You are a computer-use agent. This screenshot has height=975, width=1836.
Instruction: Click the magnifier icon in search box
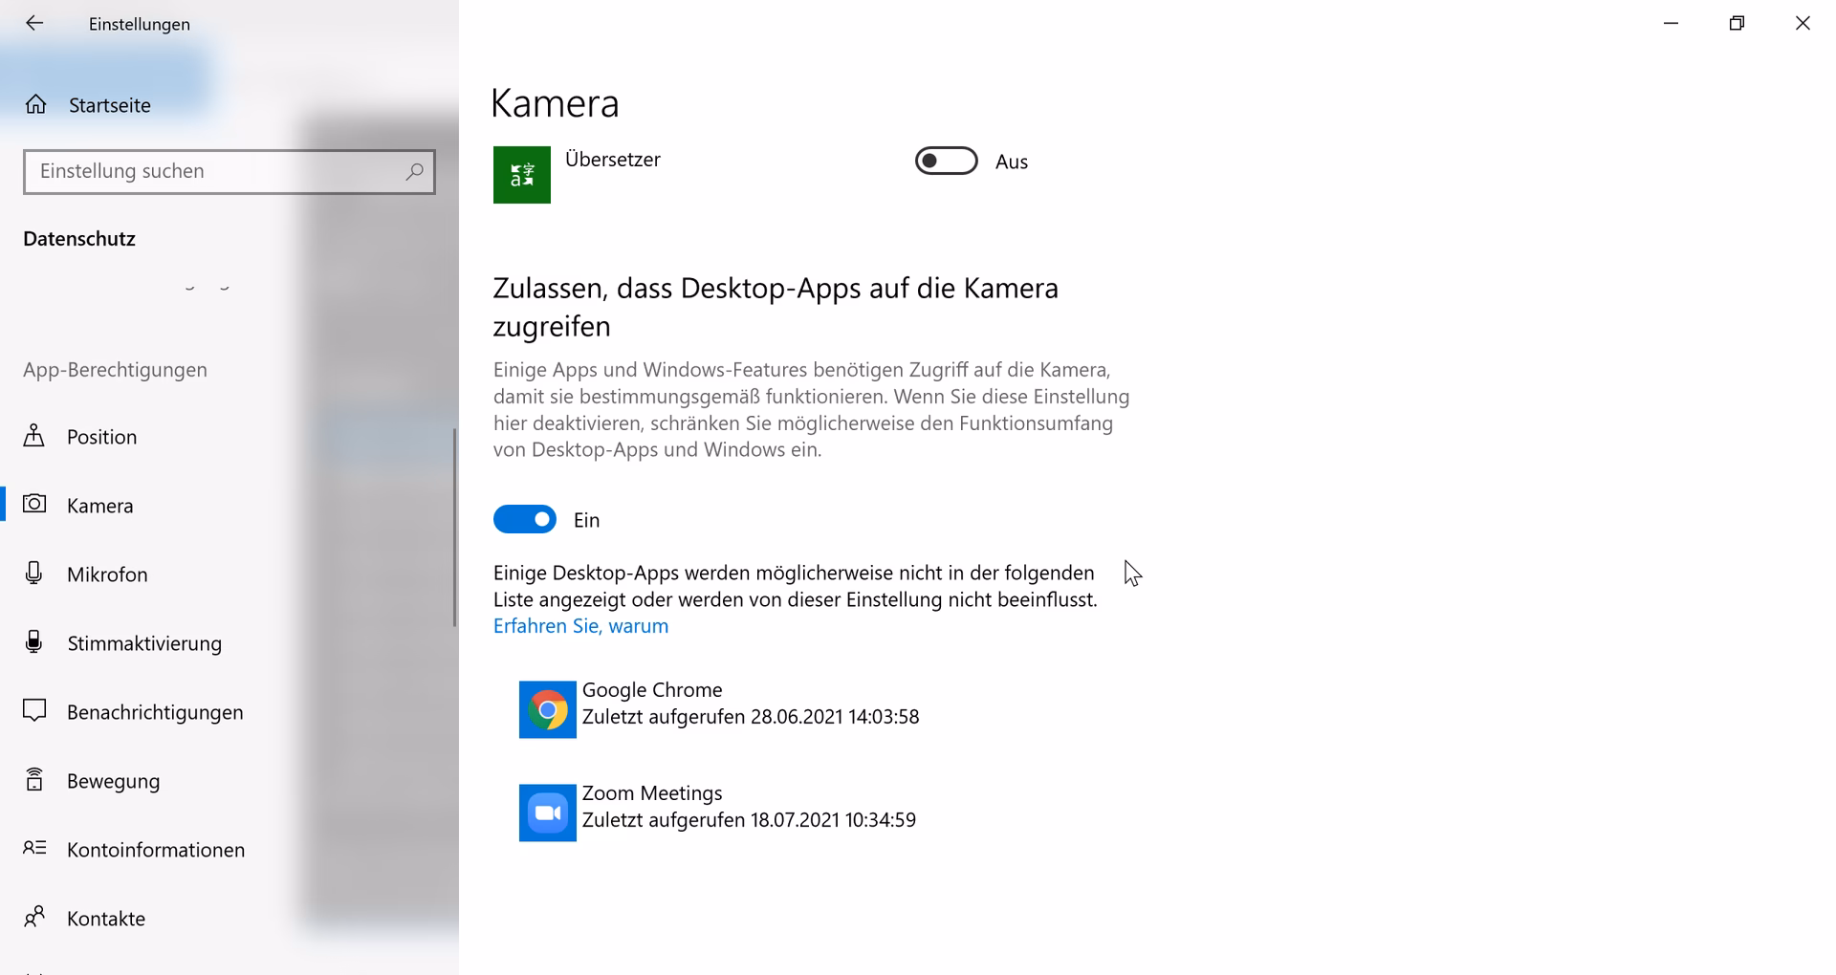coord(414,172)
